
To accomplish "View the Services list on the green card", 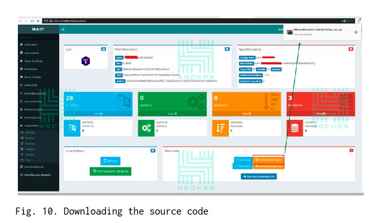I will (x=172, y=114).
